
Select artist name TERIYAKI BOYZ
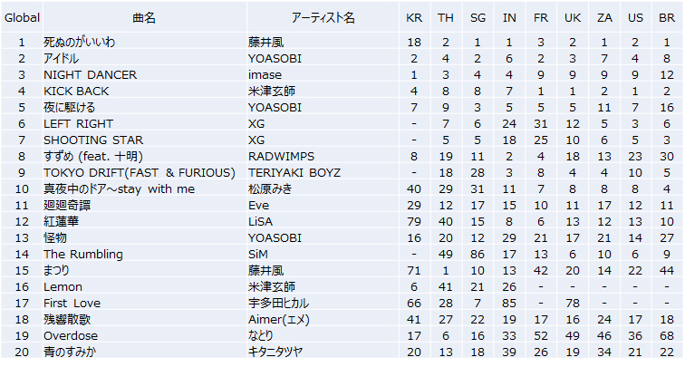(x=294, y=173)
